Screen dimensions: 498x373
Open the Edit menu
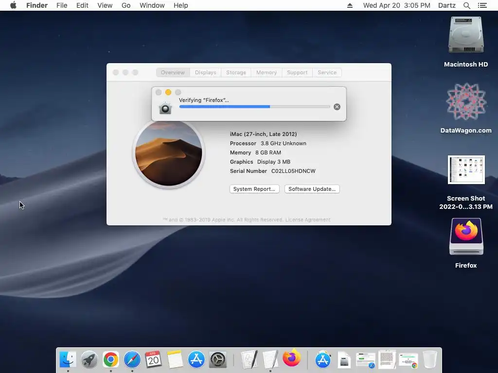pyautogui.click(x=82, y=5)
